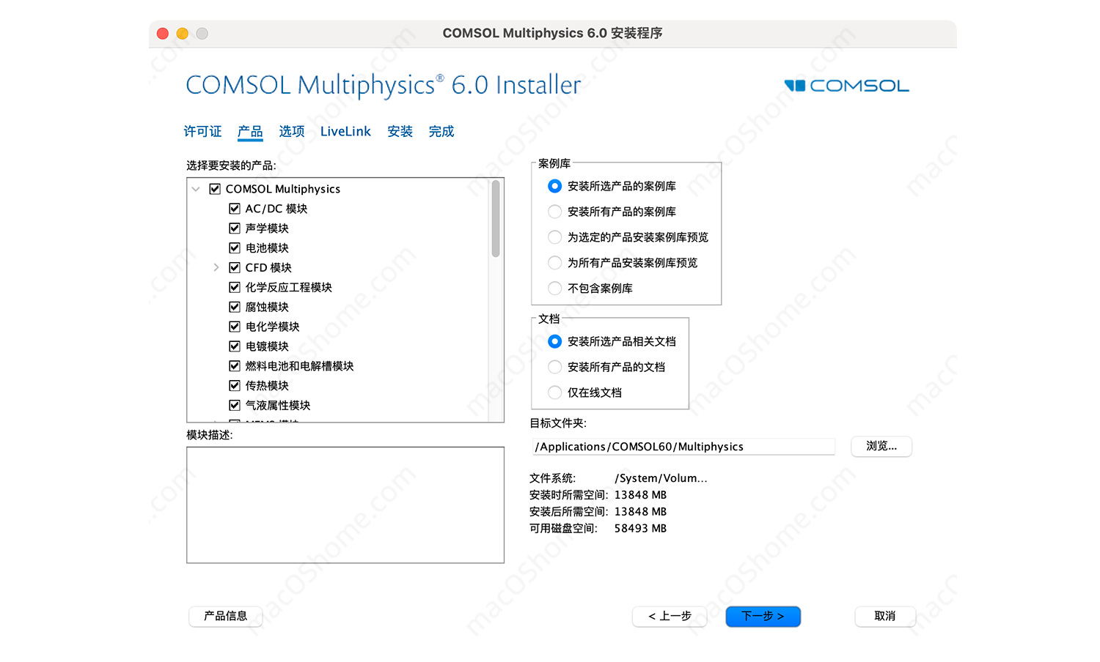Edit the target folder path field
The image size is (1100, 662).
click(682, 446)
